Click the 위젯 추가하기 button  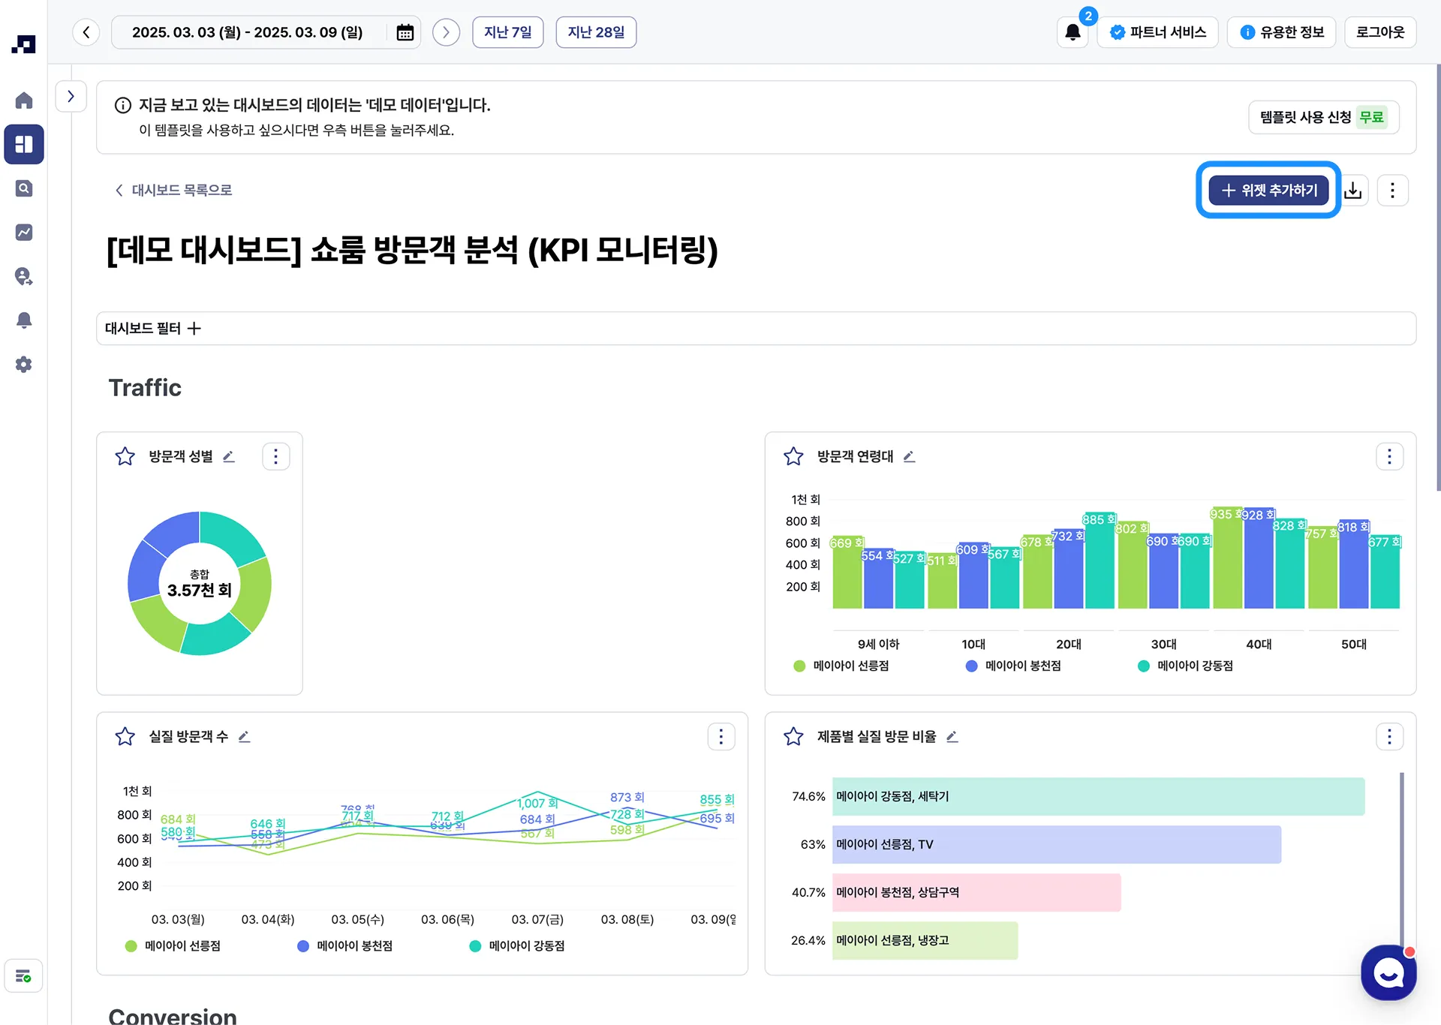click(x=1268, y=191)
